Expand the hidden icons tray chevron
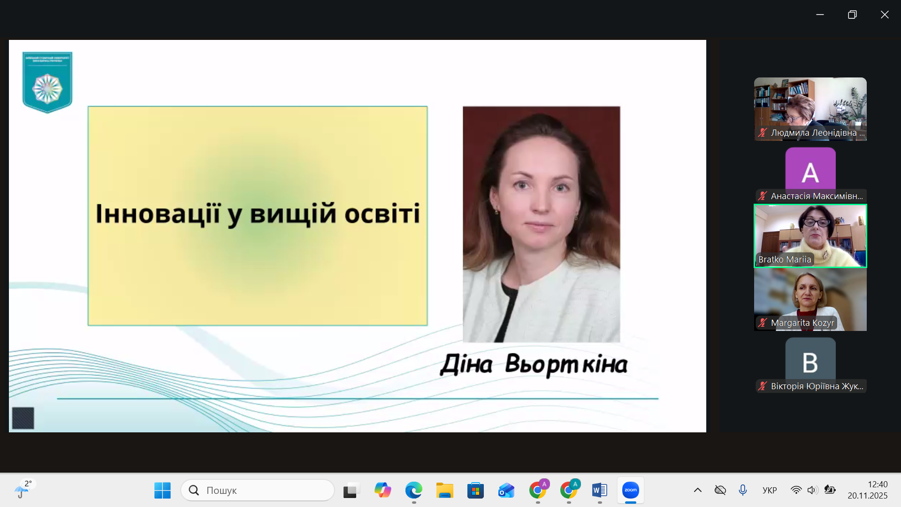This screenshot has height=507, width=901. point(698,490)
